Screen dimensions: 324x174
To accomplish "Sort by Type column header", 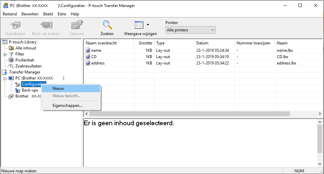I will pyautogui.click(x=174, y=43).
